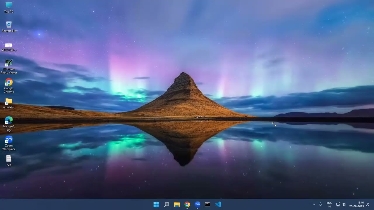This screenshot has width=374, height=210.
Task: Open network quick settings icon
Action: click(x=338, y=204)
